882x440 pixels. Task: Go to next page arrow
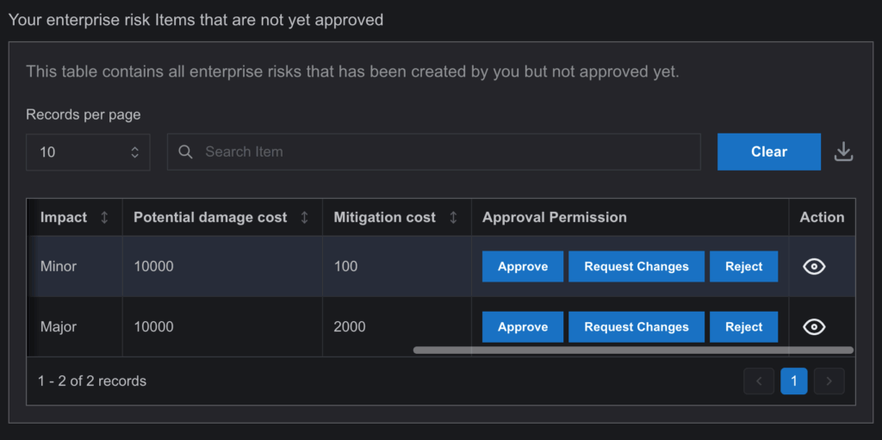pyautogui.click(x=829, y=381)
